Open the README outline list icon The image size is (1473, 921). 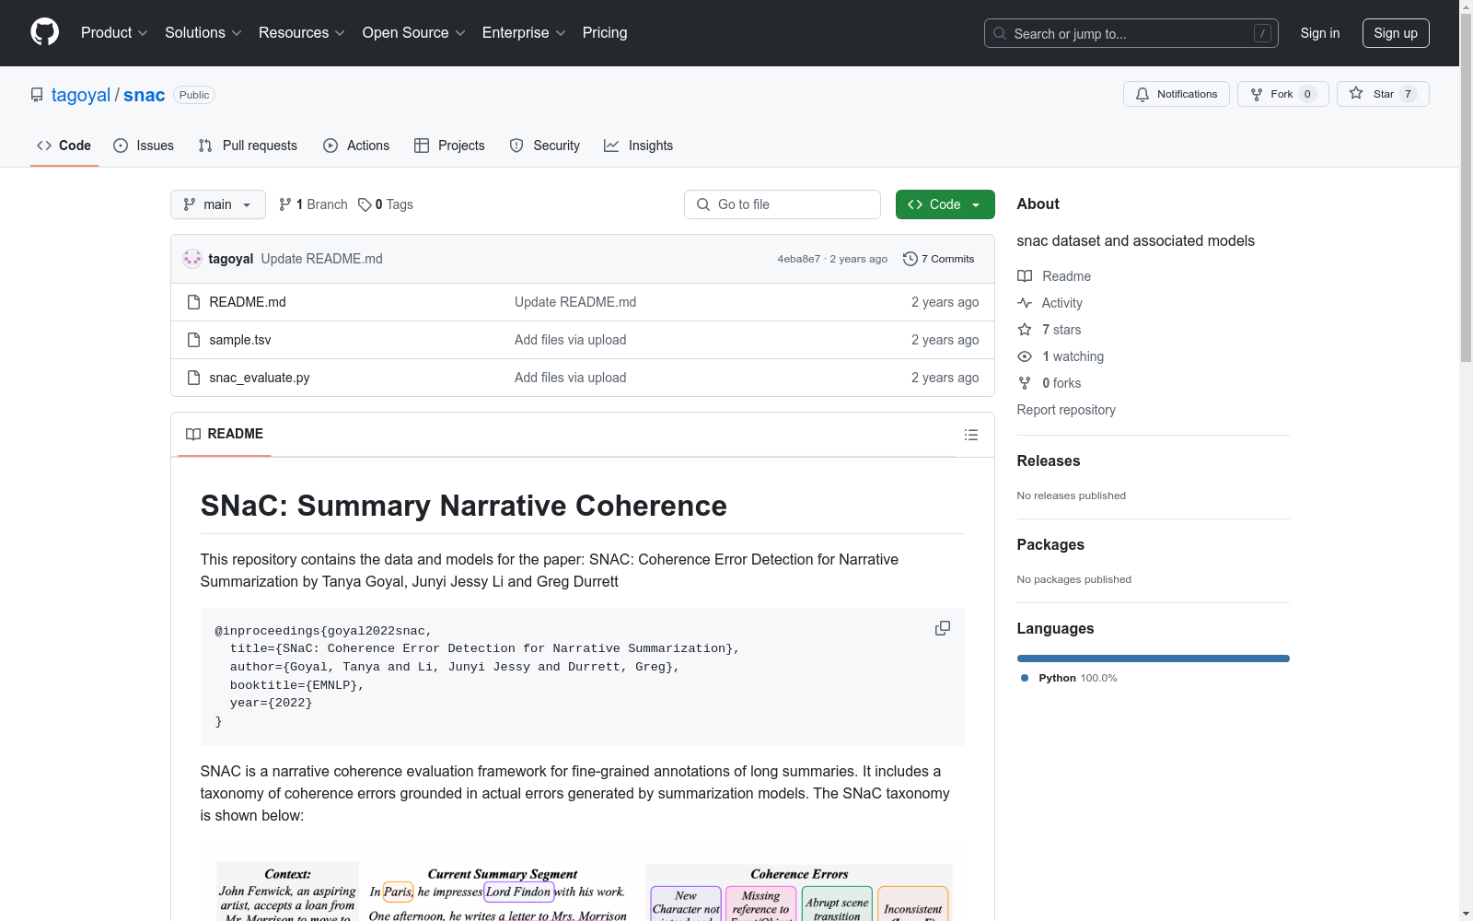(x=971, y=435)
